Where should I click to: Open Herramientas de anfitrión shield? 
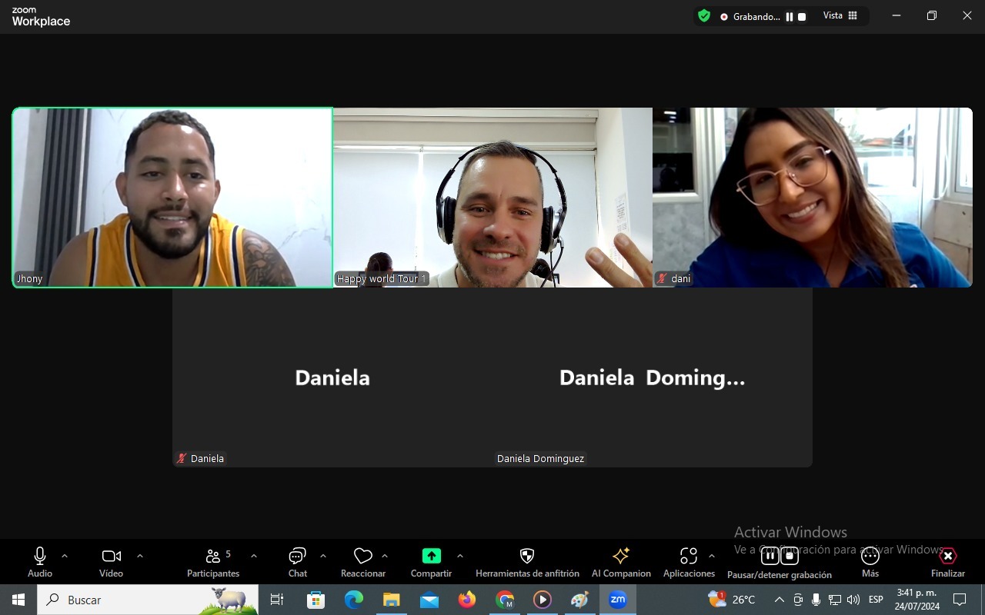pyautogui.click(x=527, y=562)
